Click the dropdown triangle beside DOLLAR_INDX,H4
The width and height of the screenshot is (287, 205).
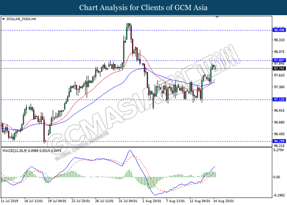[x=3, y=19]
